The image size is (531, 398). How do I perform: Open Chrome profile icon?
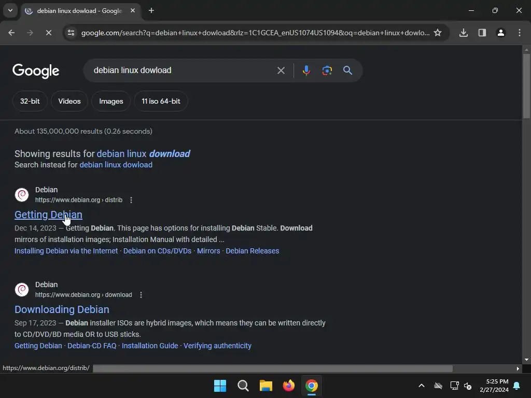coord(501,33)
